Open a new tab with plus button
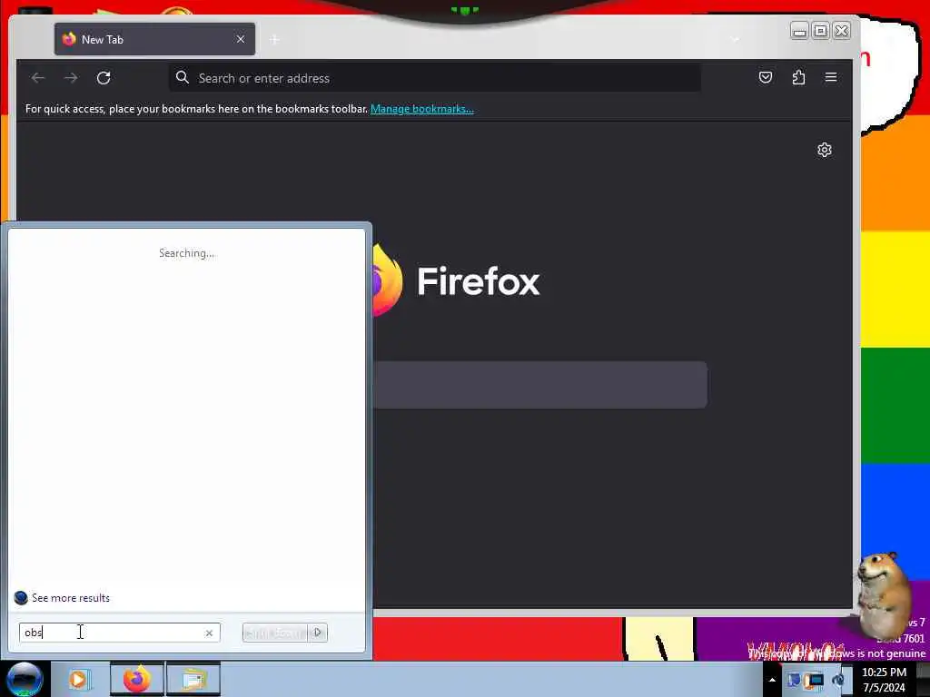Viewport: 930px width, 697px height. pos(274,40)
